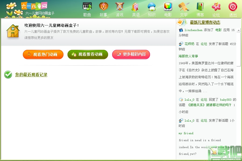242x161 pixels.
Task: Open the 英语 English books icon
Action: (x=135, y=7)
